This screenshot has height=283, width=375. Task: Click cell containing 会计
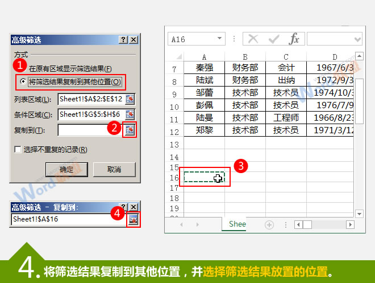pyautogui.click(x=286, y=68)
